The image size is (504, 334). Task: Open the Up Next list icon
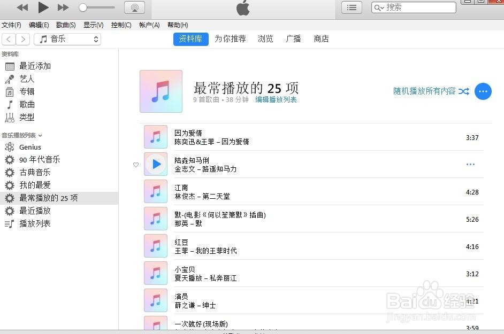[x=352, y=7]
